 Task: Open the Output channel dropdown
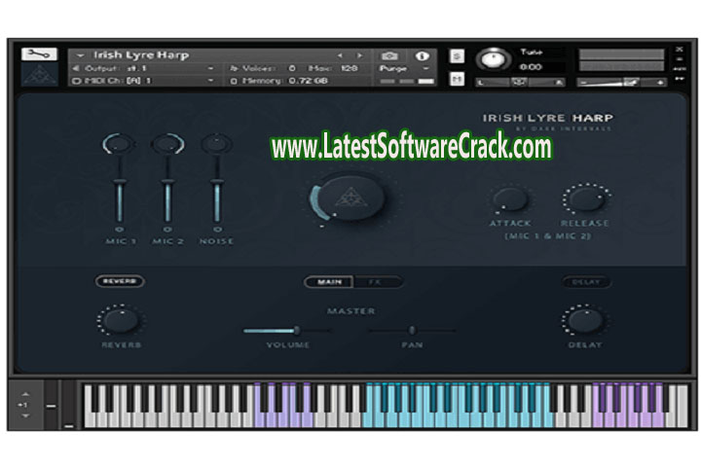211,69
